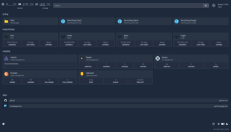Viewport: 231px width, 132px height.
Task: Click the gethomepage.dev label
Action: [x=221, y=106]
